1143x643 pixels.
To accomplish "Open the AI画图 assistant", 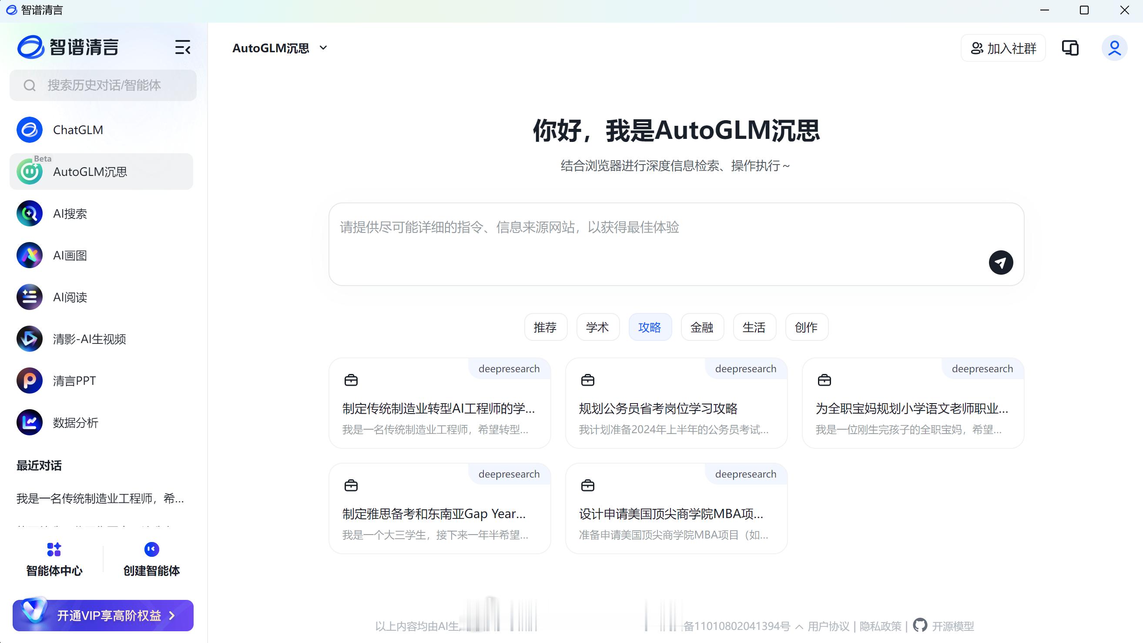I will click(101, 256).
